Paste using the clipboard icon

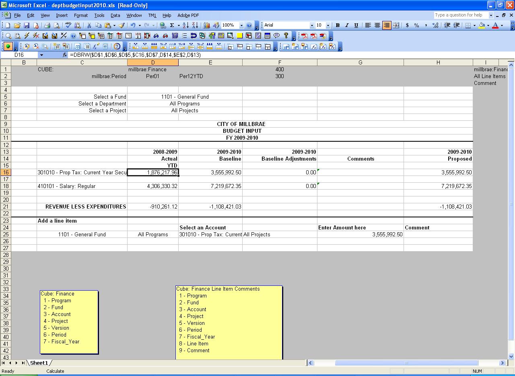point(108,25)
